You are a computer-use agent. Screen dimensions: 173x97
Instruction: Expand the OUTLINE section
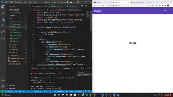tap(12, 86)
